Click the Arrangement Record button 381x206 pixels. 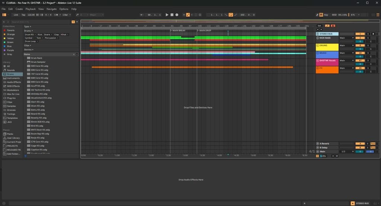(177, 15)
